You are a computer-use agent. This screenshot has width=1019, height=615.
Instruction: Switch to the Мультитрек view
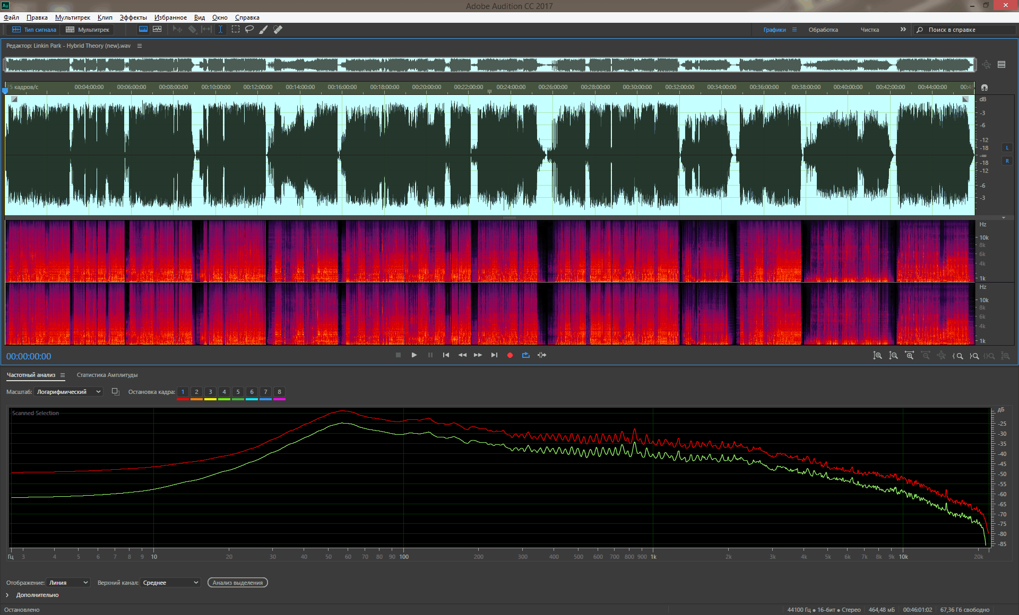click(88, 30)
